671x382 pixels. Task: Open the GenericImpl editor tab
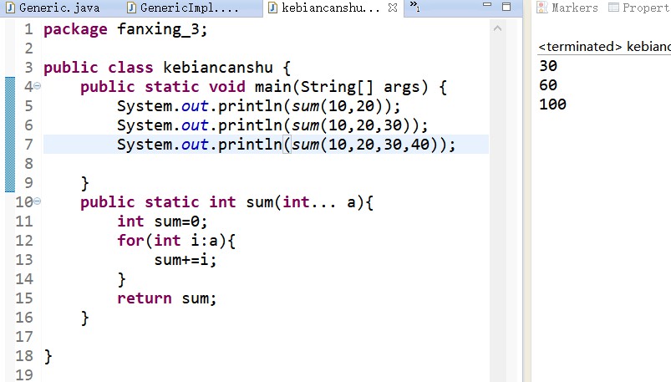(x=185, y=8)
